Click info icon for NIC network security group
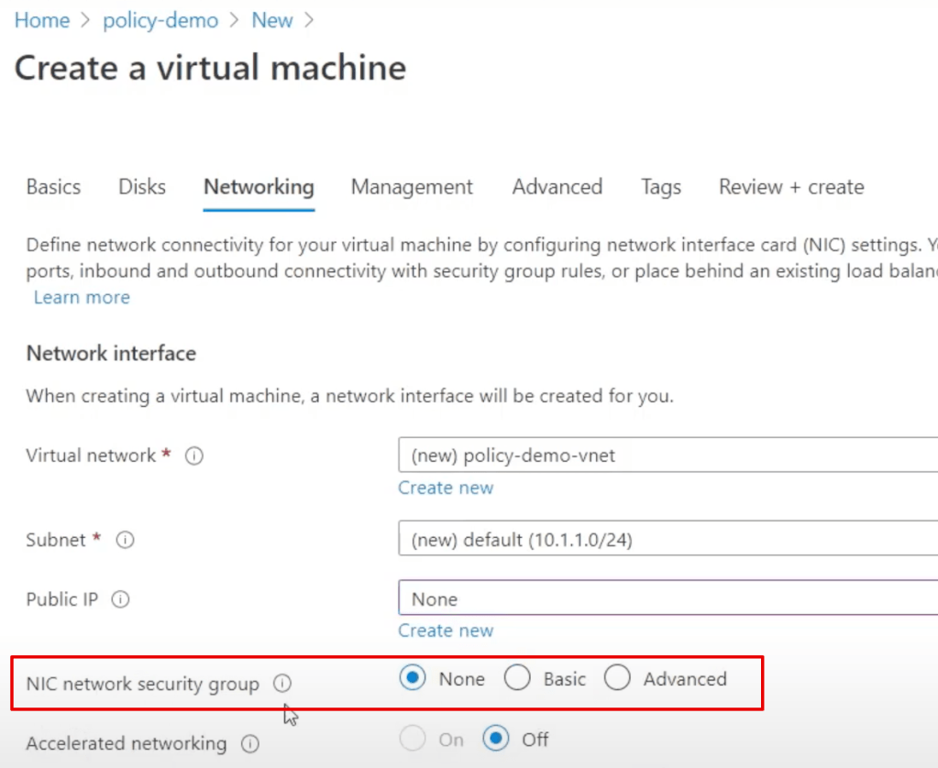 click(x=282, y=684)
